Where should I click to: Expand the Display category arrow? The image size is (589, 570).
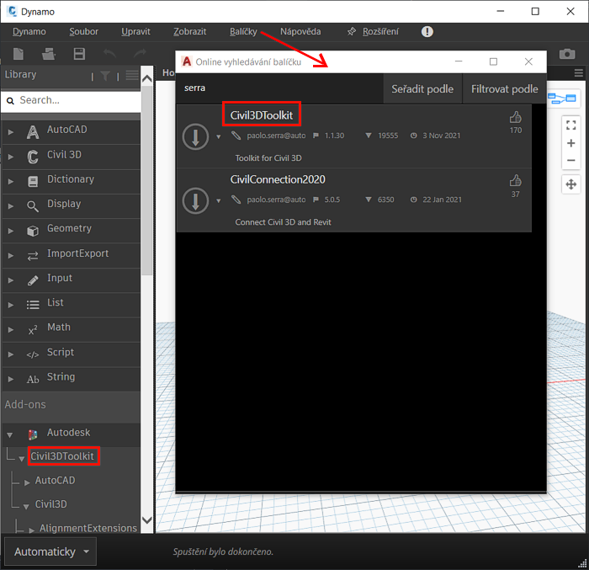[x=10, y=206]
